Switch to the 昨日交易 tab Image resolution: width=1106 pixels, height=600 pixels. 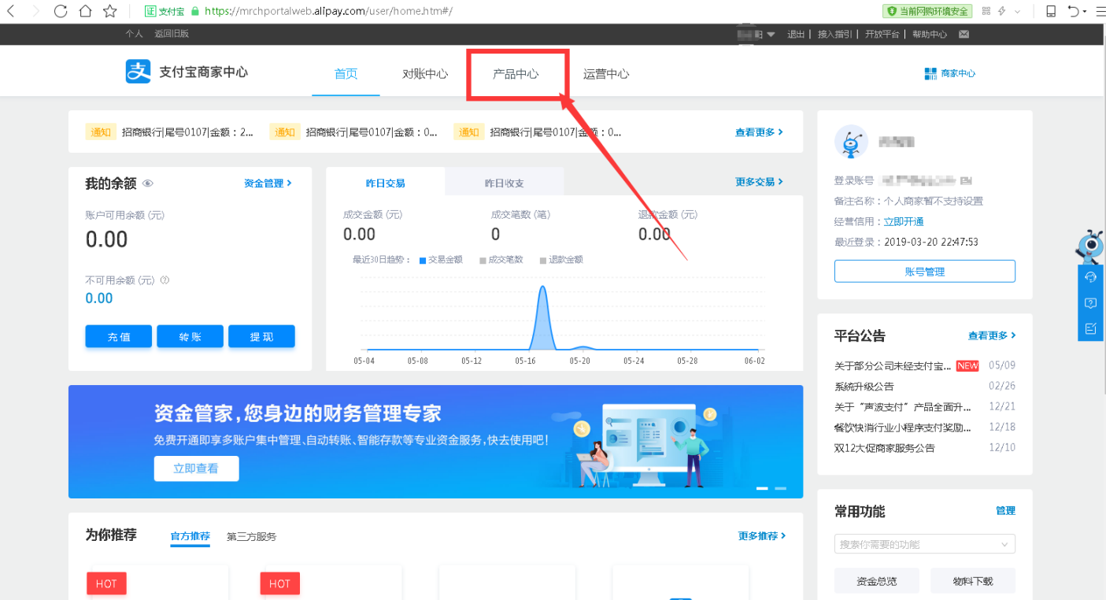click(386, 182)
